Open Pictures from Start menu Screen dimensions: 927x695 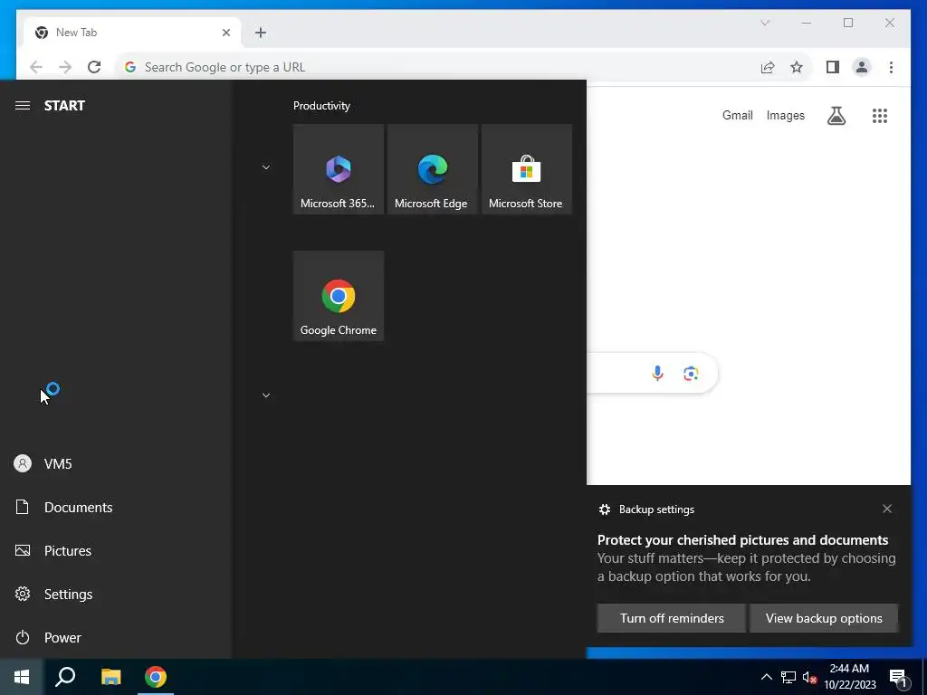tap(115, 551)
